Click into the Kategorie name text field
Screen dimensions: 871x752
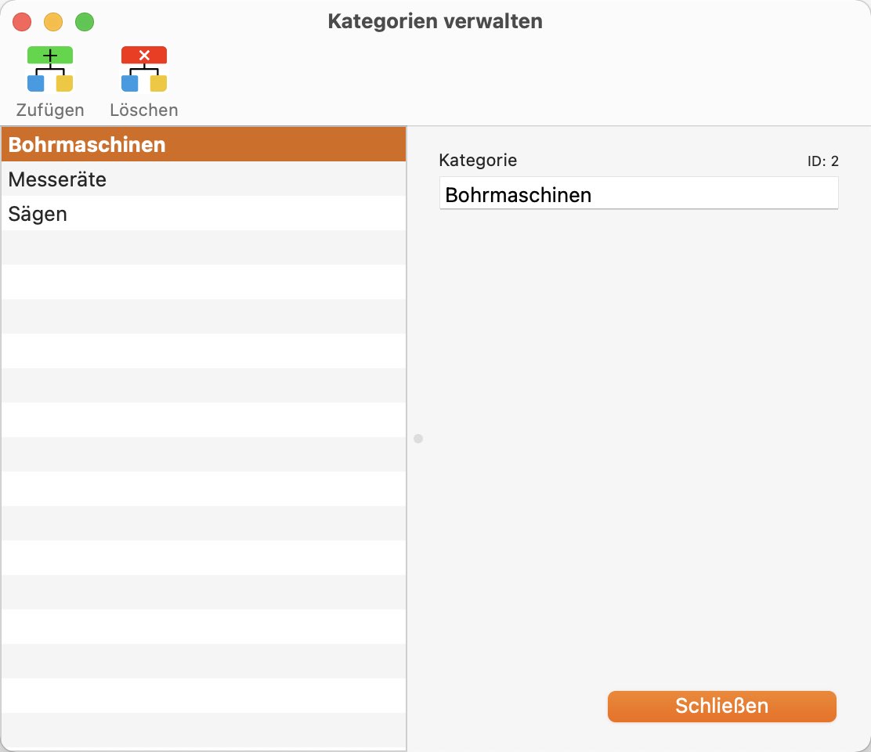point(638,194)
